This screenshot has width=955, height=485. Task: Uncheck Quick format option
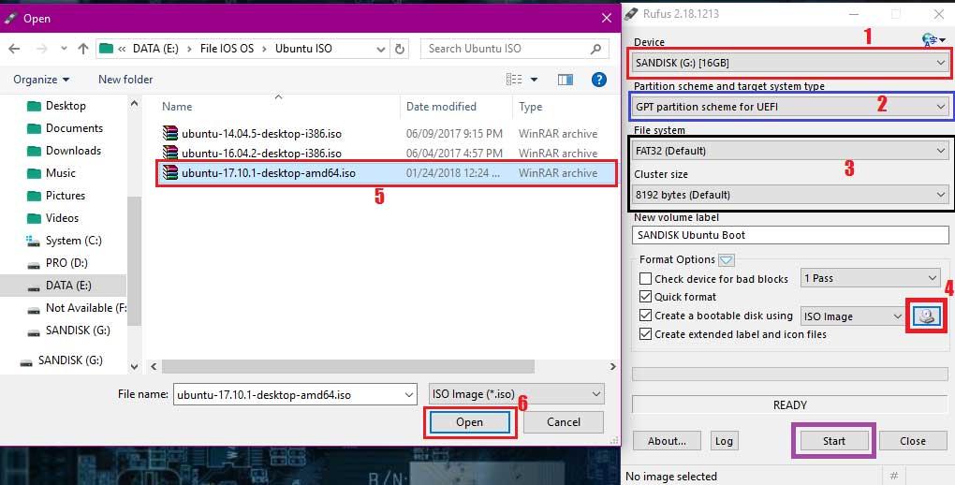coord(646,298)
